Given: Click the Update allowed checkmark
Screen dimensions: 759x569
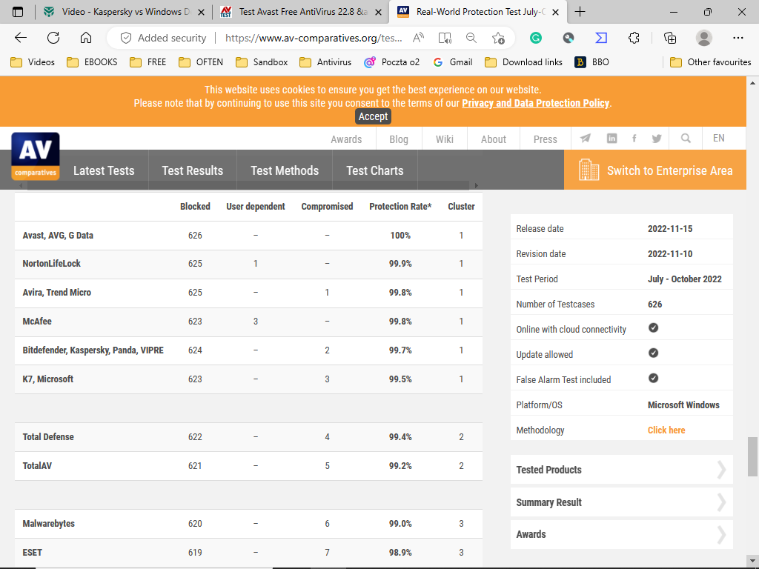Looking at the screenshot, I should click(653, 353).
